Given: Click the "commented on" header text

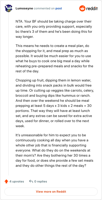Looking at the screenshot, I should (44, 8).
